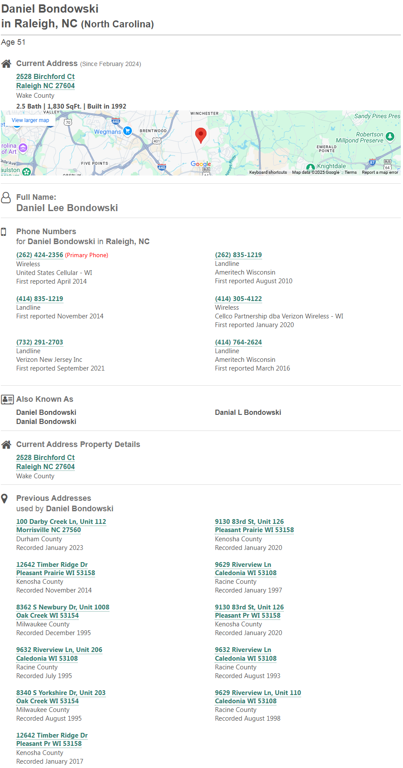This screenshot has height=768, width=403.
Task: Select primary phone (262) 424-2356
Action: coord(40,255)
